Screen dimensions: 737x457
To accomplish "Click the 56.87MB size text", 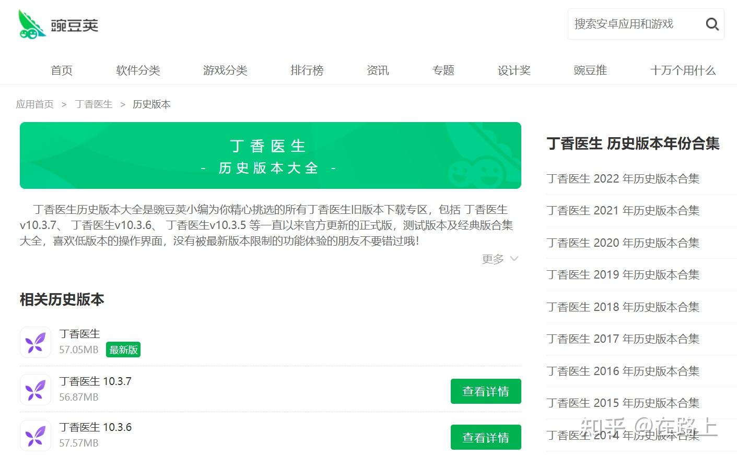I will click(79, 397).
